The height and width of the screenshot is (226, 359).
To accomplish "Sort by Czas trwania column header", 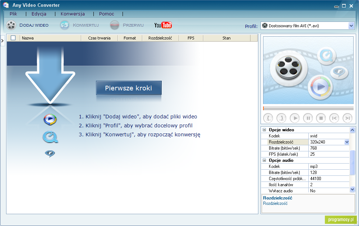I will [100, 38].
